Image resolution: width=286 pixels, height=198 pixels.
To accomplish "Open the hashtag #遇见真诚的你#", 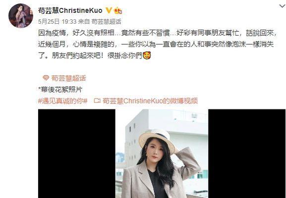I will click(63, 100).
